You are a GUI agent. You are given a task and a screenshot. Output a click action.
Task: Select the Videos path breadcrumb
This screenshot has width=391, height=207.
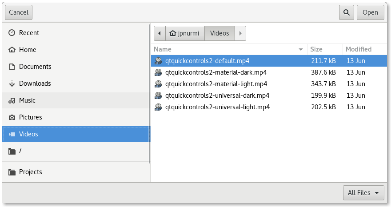click(219, 33)
